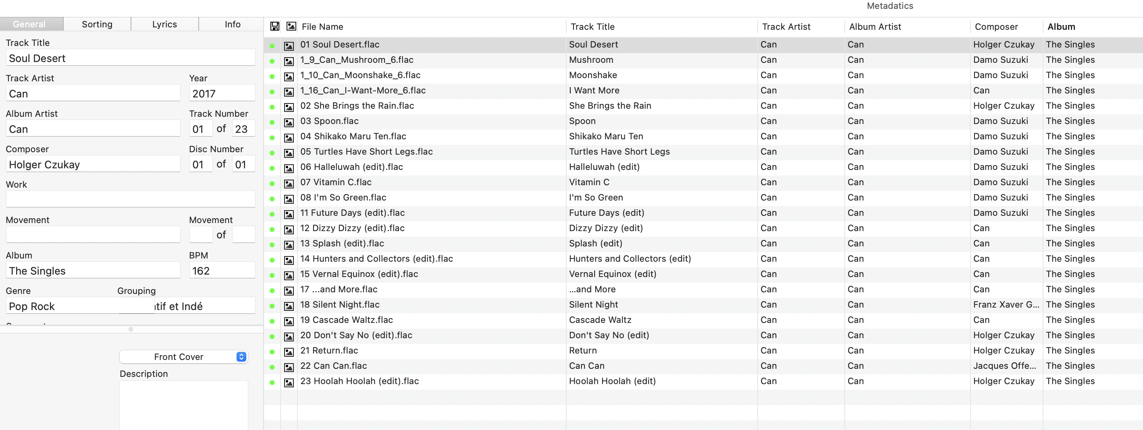Click the artwork icon for Can Can row
Viewport: 1143px width, 430px height.
coord(289,367)
